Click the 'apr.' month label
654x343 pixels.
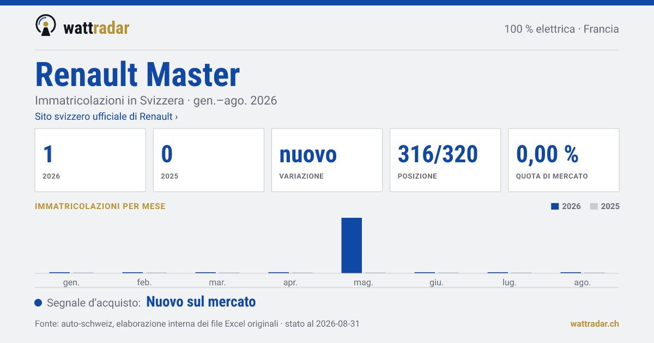(290, 283)
